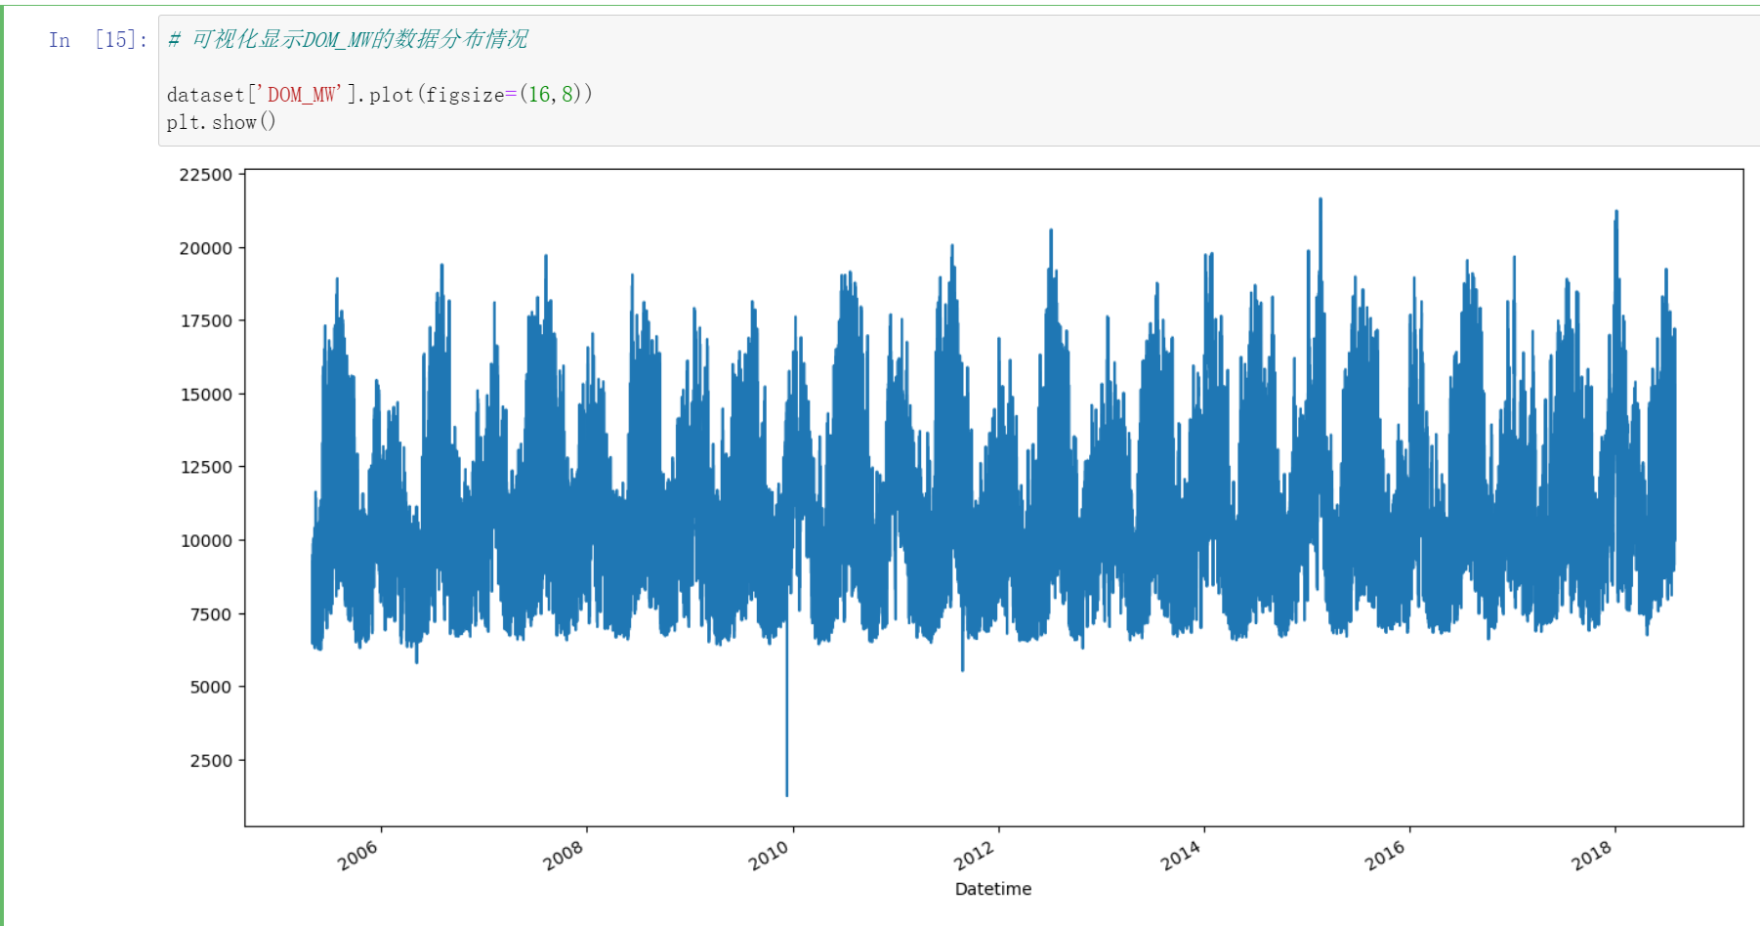1760x926 pixels.
Task: Click the 10000 y-axis tick label
Action: pos(206,540)
